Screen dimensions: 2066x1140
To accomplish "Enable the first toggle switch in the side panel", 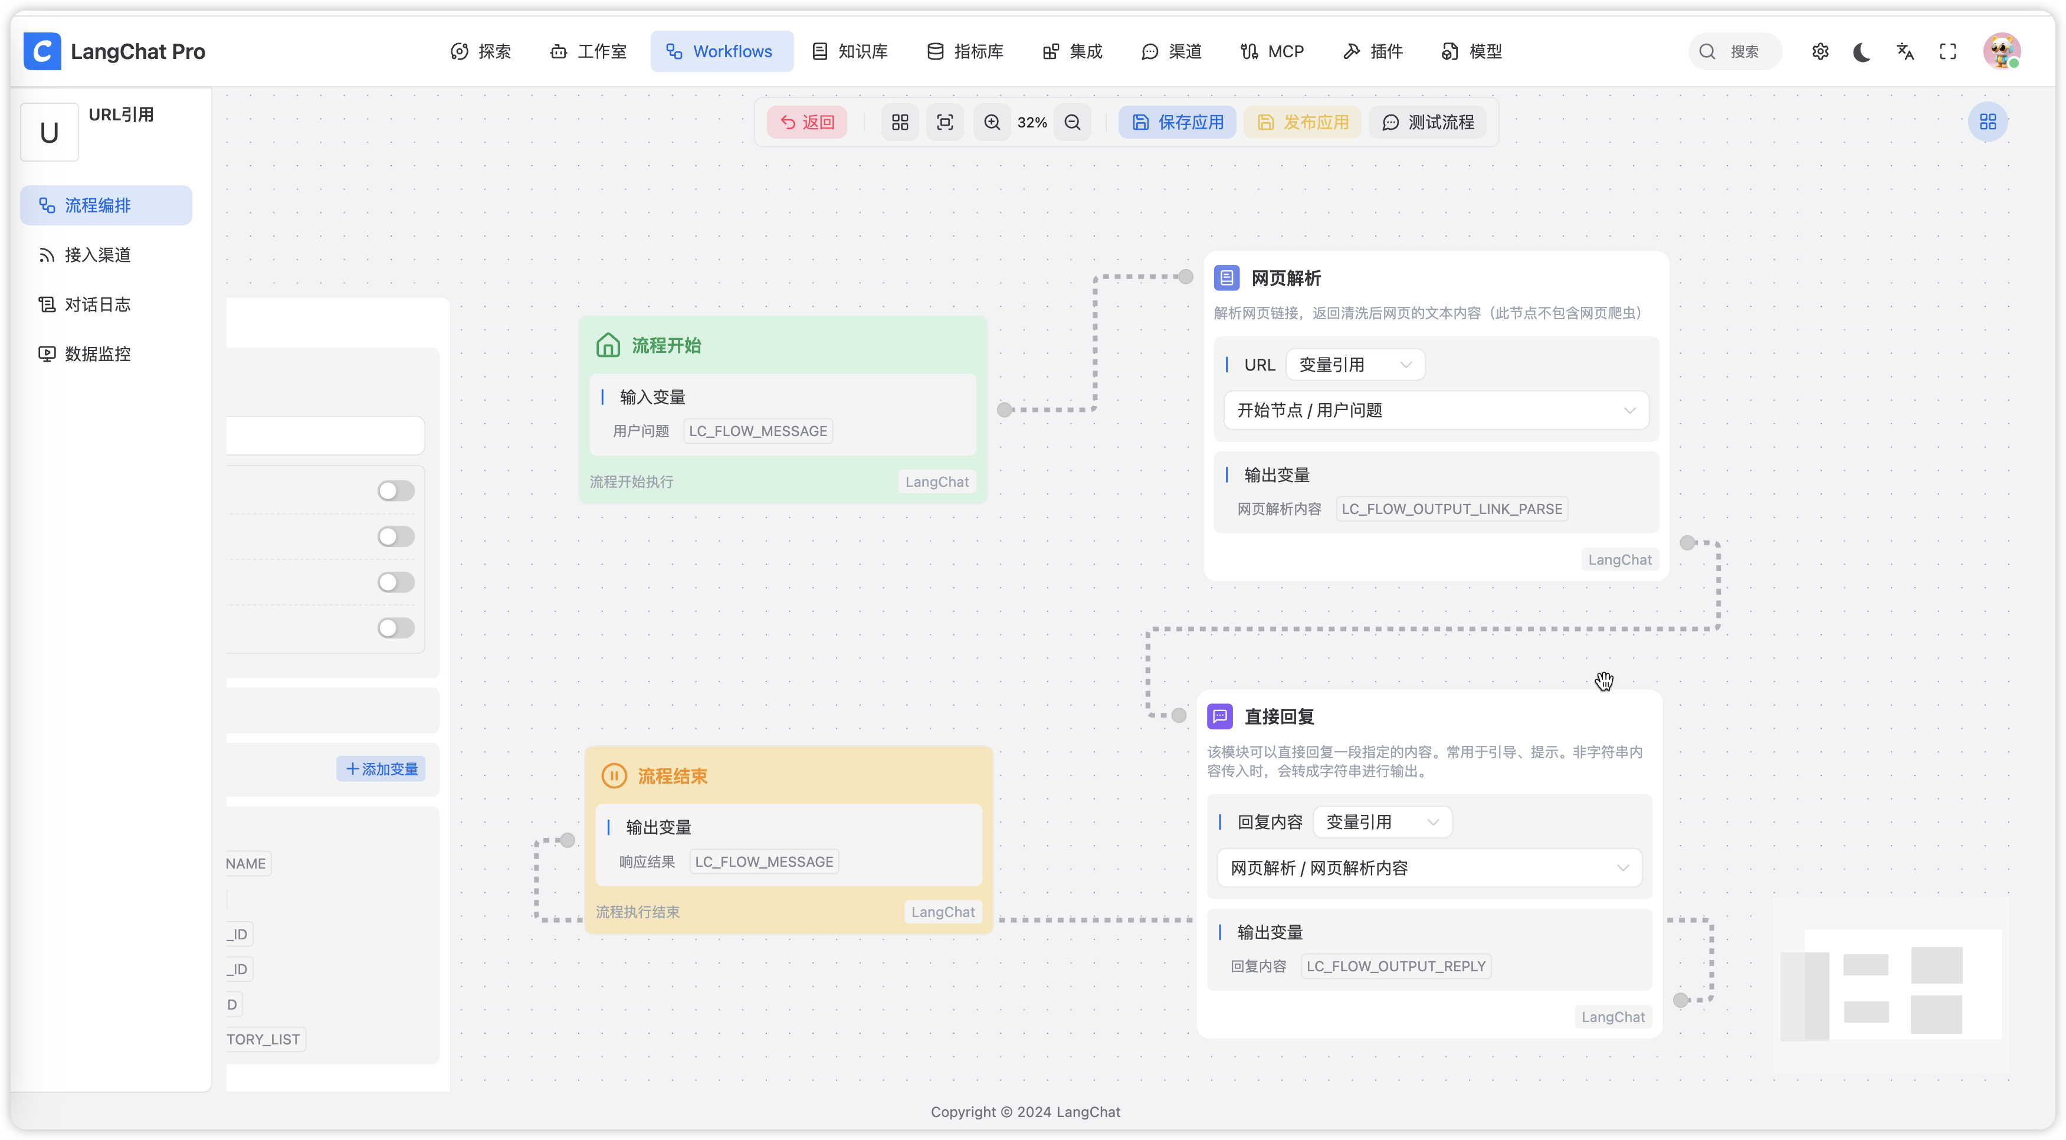I will (396, 491).
